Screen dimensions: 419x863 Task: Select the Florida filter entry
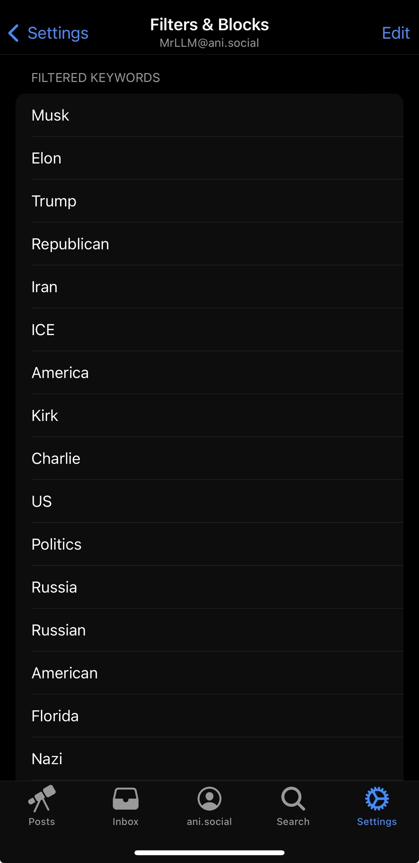(x=209, y=716)
